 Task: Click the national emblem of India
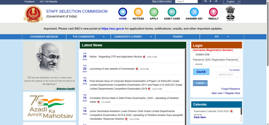coord(230,14)
